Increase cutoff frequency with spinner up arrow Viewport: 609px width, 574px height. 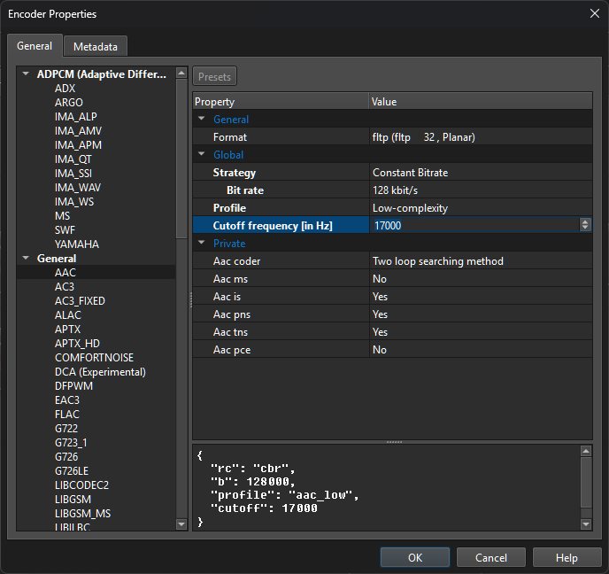pos(585,222)
